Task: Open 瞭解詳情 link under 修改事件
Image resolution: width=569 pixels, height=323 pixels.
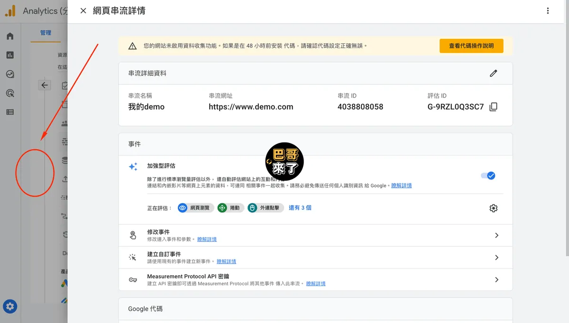Action: tap(207, 240)
